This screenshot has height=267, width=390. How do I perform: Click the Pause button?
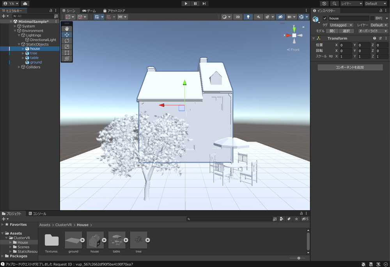195,4
